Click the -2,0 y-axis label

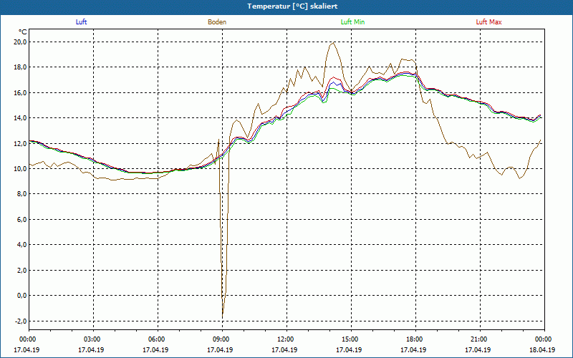click(21, 321)
